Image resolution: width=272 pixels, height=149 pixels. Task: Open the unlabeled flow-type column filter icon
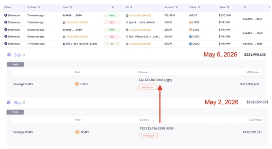coord(112,7)
